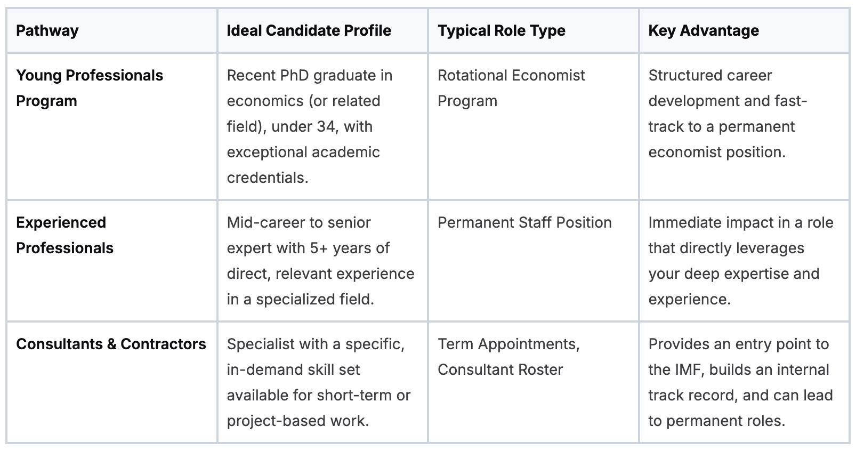The width and height of the screenshot is (856, 450).
Task: Click the Recent PhD graduate profile cell
Action: pyautogui.click(x=309, y=126)
